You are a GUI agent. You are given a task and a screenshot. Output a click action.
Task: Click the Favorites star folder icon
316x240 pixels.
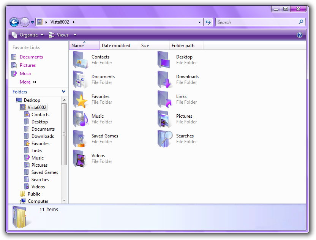pos(80,99)
